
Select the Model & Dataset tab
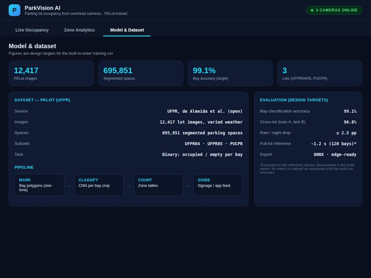tap(127, 30)
